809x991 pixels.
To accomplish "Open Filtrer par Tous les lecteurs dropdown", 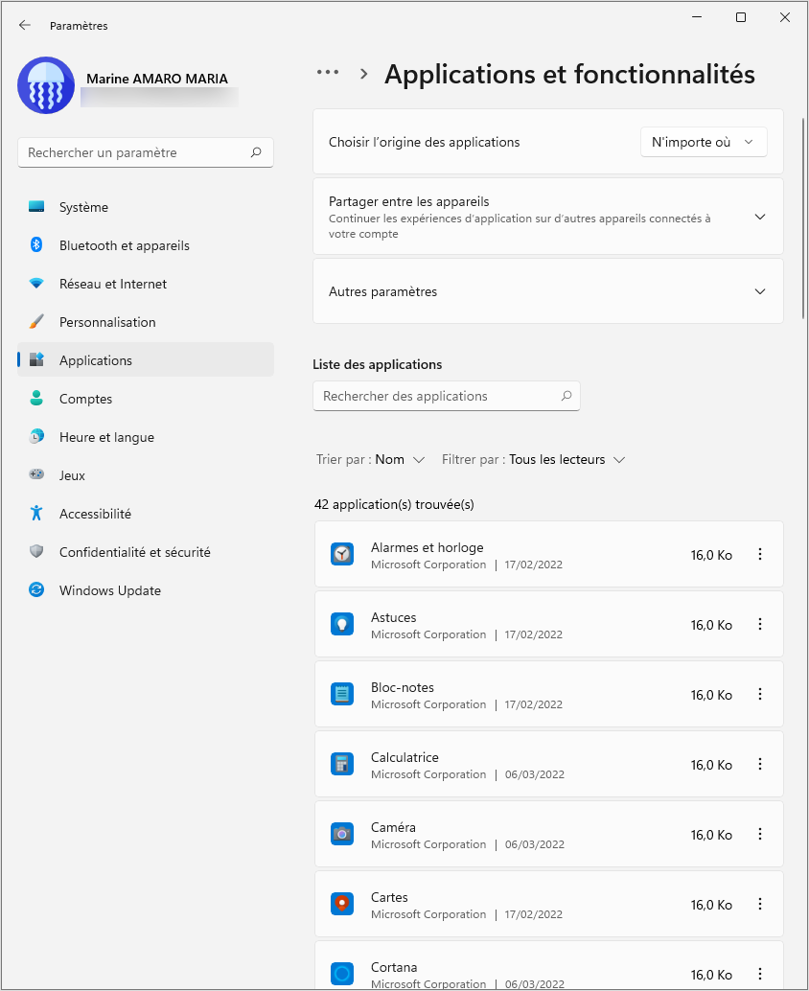I will tap(534, 459).
